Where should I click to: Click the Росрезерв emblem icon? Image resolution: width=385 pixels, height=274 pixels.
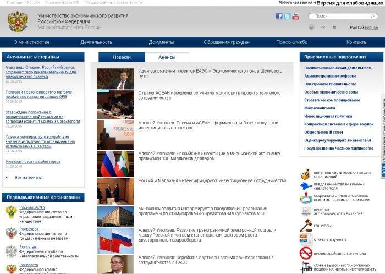[x=12, y=233]
